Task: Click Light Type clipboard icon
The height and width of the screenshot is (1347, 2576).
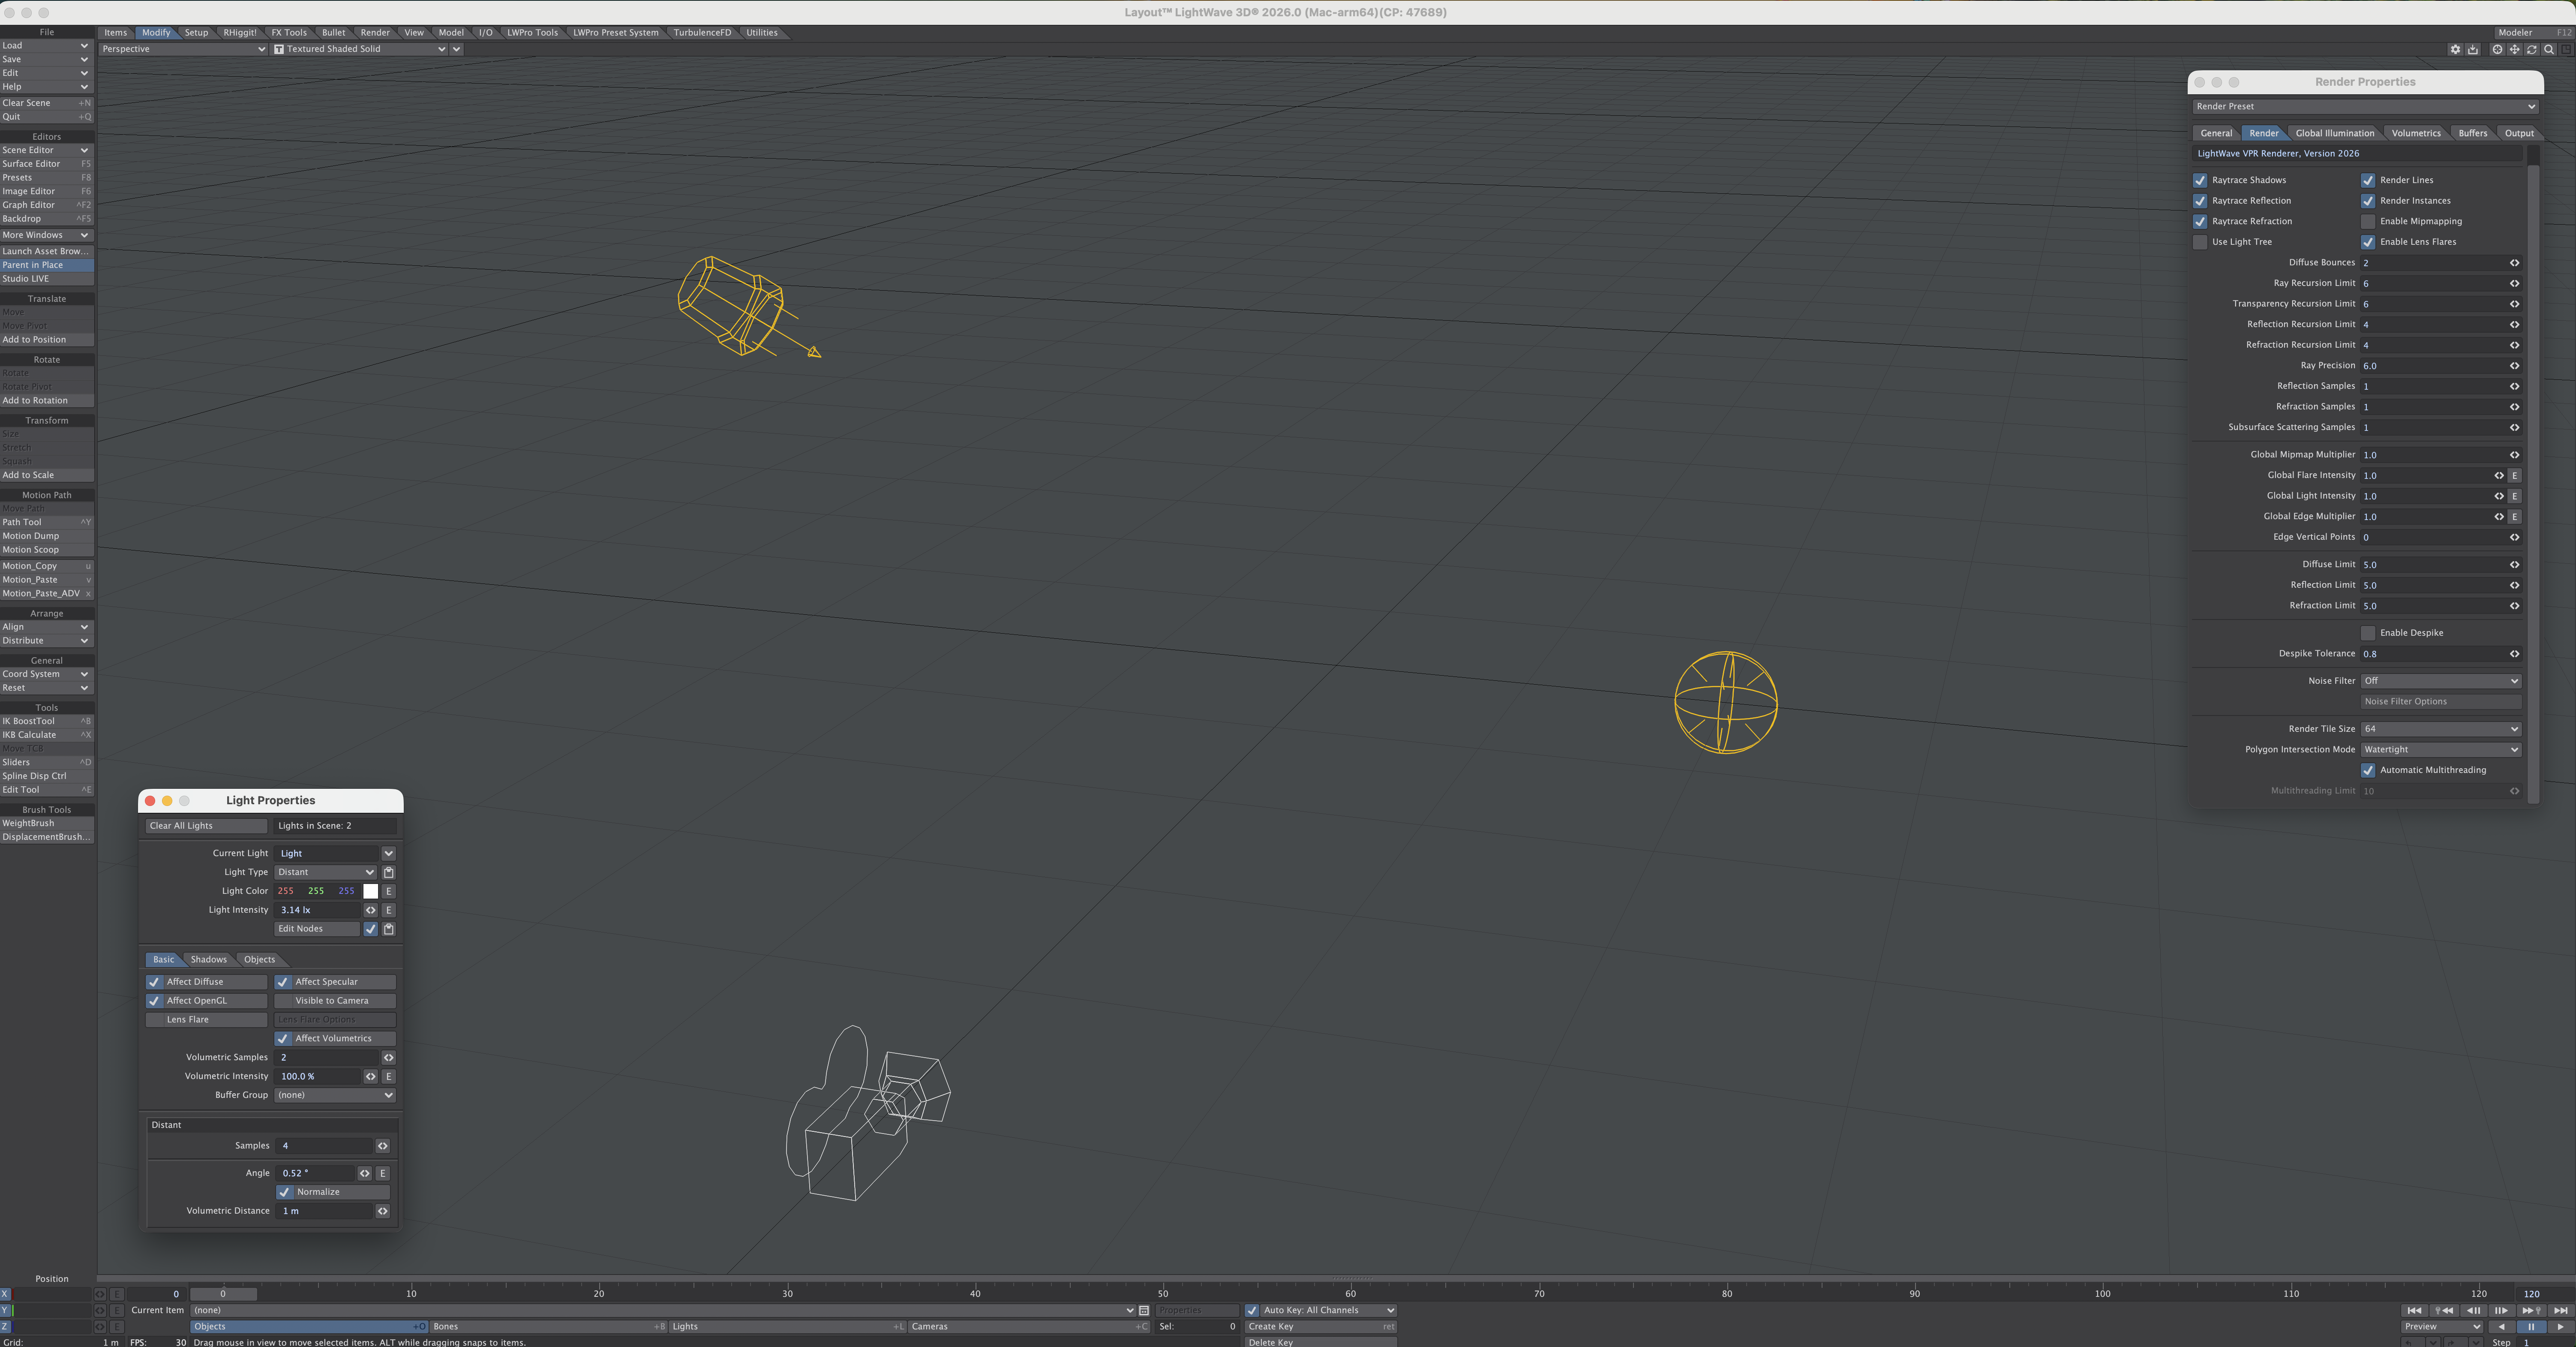Action: pyautogui.click(x=389, y=872)
